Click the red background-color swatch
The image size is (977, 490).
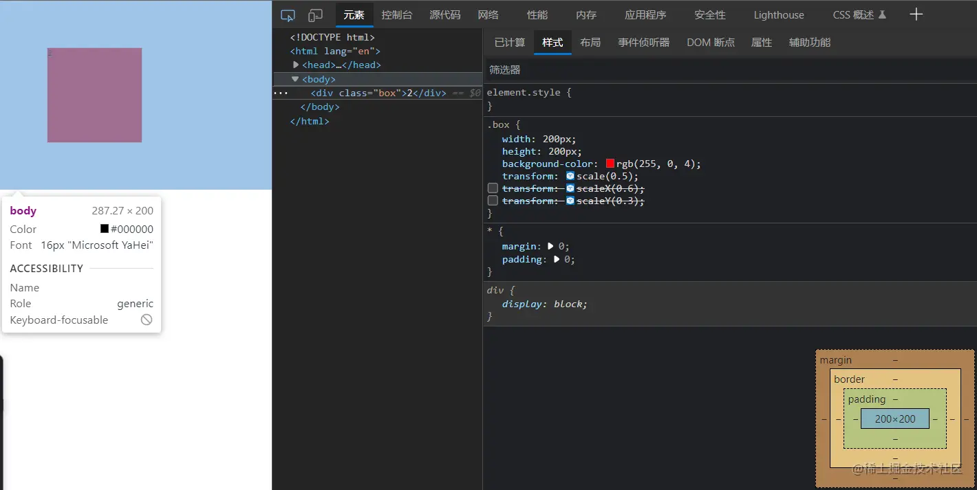pyautogui.click(x=610, y=164)
